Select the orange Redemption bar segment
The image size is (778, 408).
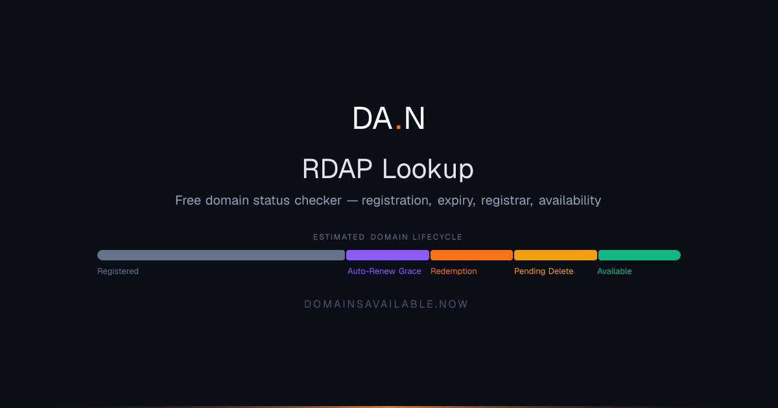coord(471,255)
